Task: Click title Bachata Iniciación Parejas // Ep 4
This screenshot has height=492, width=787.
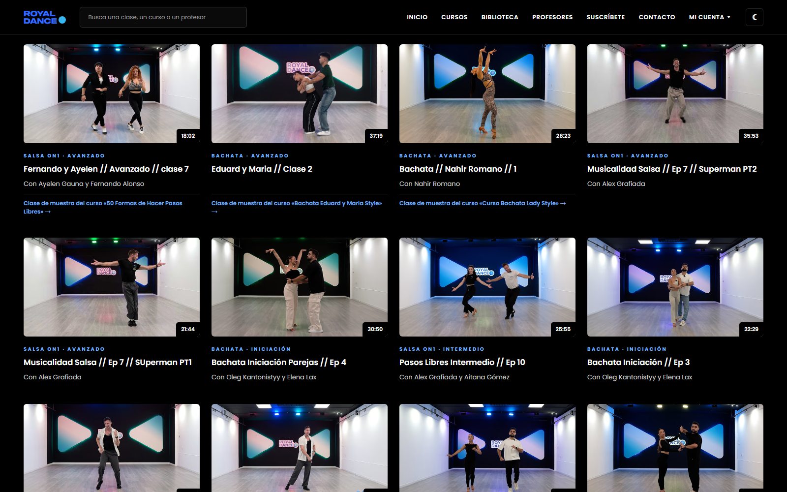Action: click(x=279, y=362)
